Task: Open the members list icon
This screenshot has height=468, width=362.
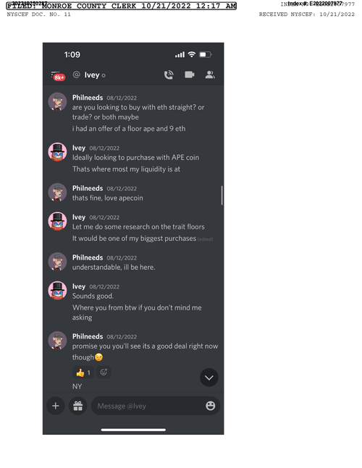Action: (x=210, y=75)
